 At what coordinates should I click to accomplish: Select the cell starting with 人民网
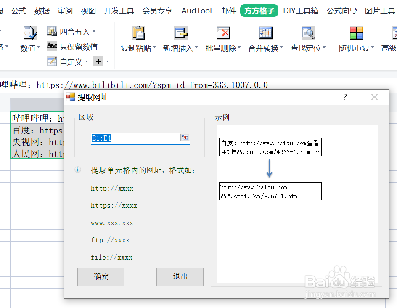(37, 154)
